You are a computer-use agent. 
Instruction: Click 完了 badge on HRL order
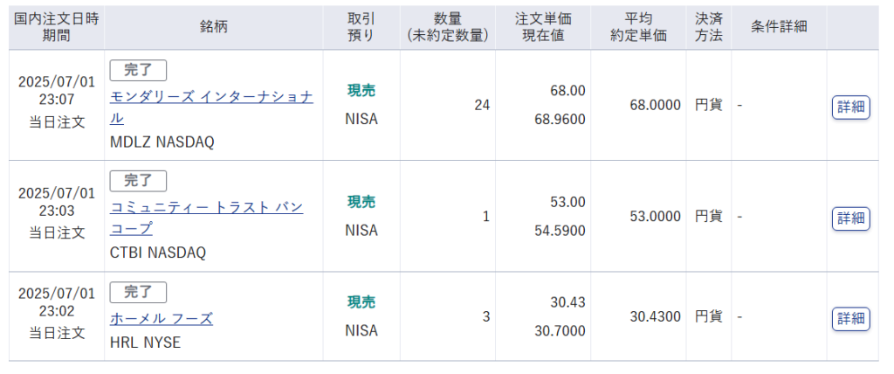coord(138,293)
